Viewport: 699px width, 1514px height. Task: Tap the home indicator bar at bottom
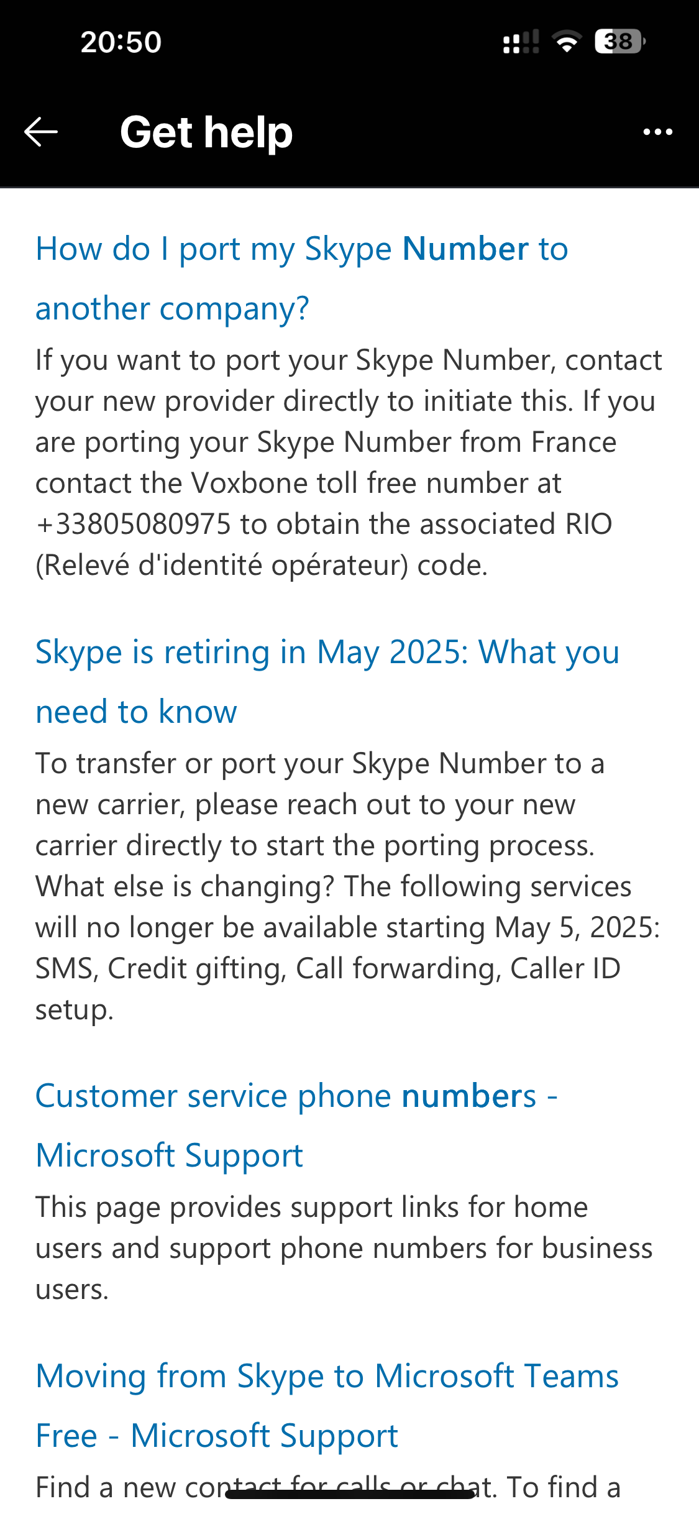(x=350, y=1494)
